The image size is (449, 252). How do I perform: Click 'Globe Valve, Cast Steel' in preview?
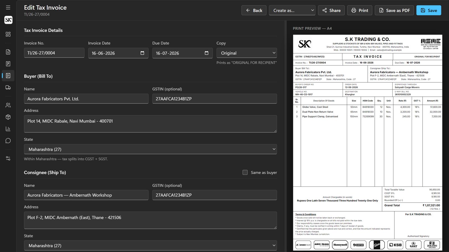(x=315, y=107)
